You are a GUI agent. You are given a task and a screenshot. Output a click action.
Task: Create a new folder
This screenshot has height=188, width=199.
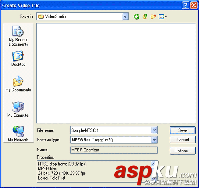[x=153, y=17]
